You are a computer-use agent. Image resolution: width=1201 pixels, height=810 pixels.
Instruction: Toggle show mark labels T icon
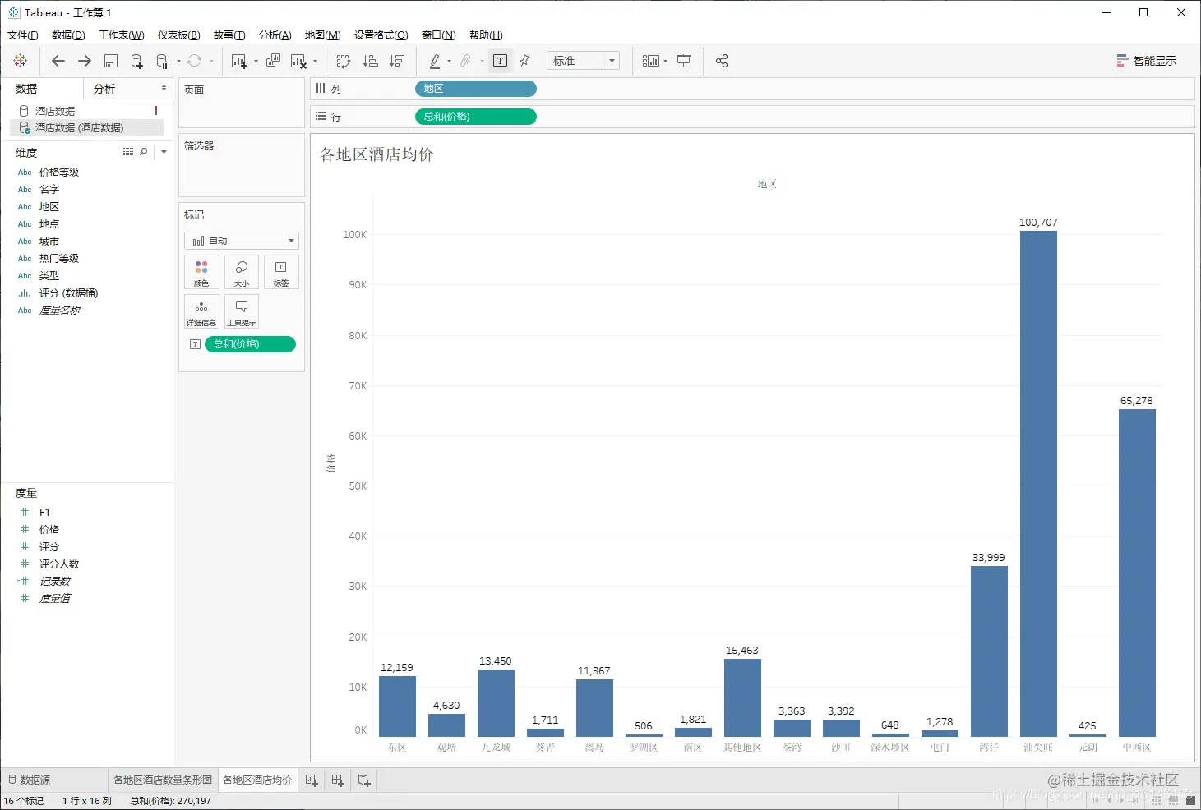[x=500, y=61]
